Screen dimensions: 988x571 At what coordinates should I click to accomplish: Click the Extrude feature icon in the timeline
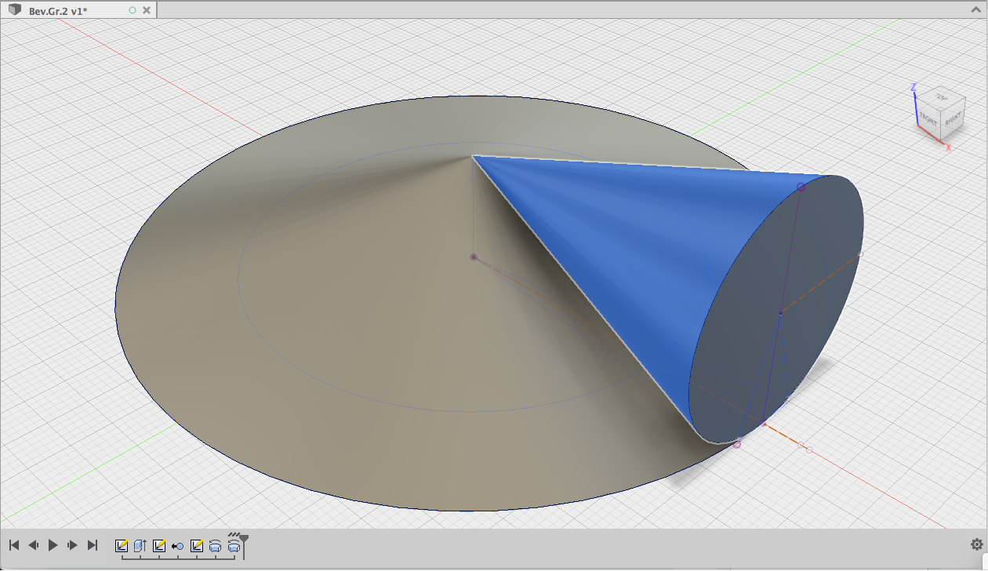[x=140, y=545]
